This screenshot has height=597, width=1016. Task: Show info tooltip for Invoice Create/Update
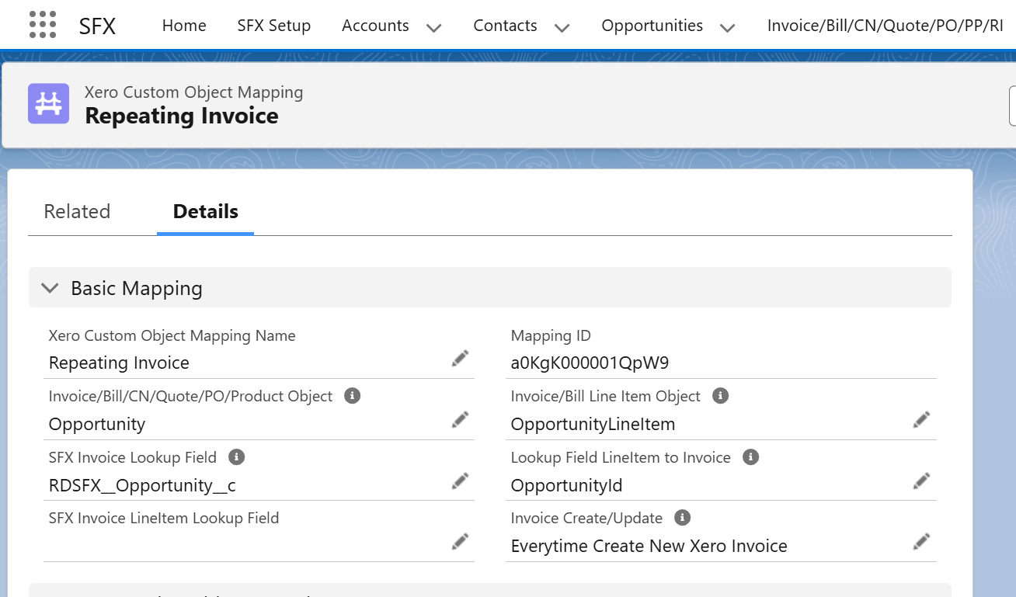[x=683, y=518]
